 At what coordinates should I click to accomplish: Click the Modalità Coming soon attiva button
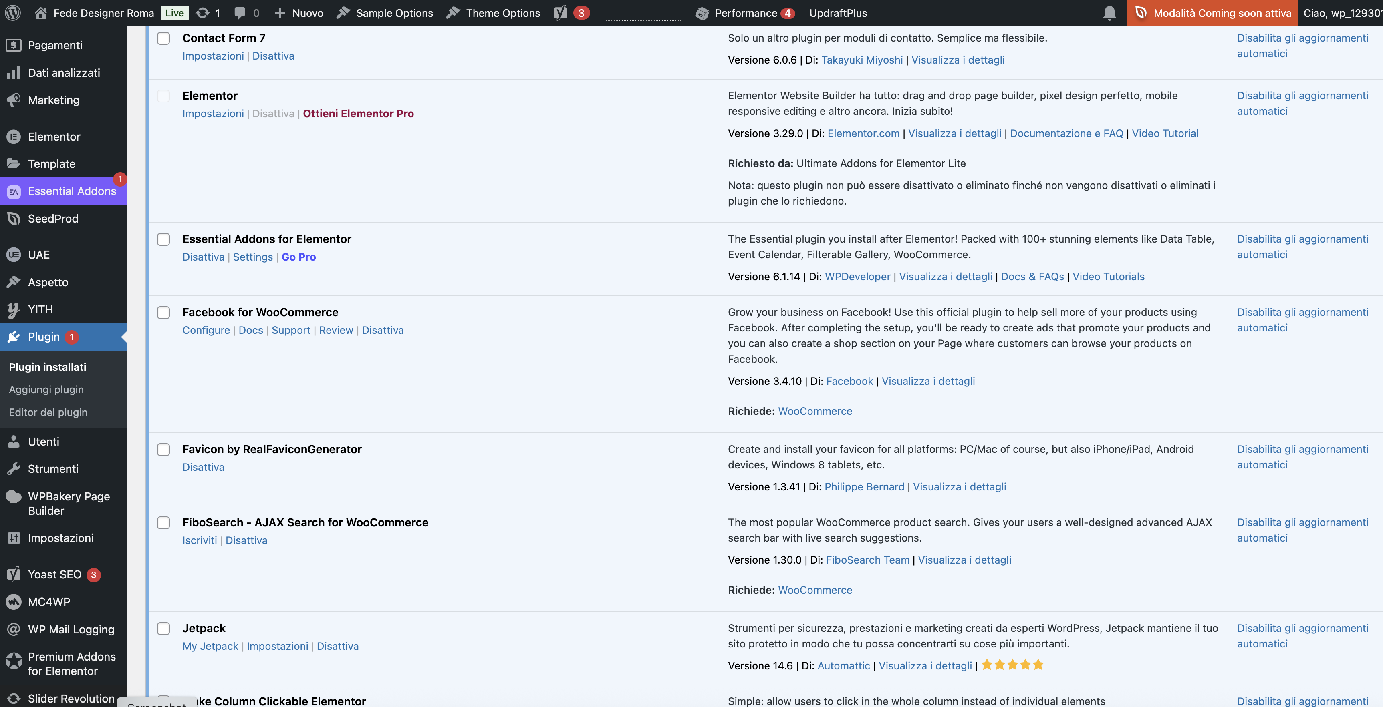(1212, 13)
